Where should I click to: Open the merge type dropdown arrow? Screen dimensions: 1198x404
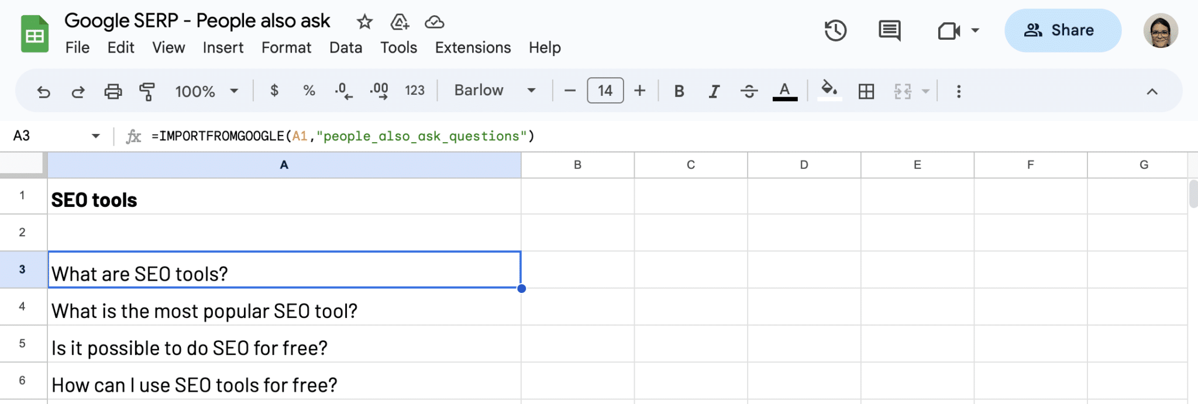[x=925, y=91]
